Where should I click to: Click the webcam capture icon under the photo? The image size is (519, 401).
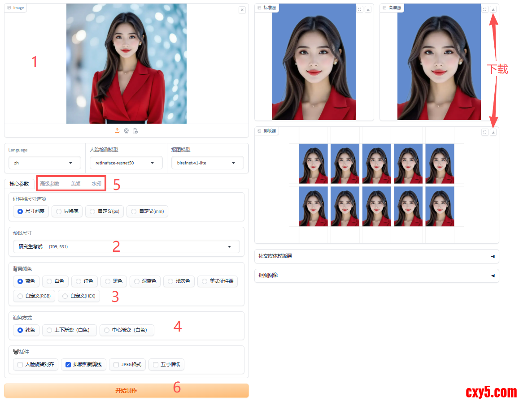(126, 131)
